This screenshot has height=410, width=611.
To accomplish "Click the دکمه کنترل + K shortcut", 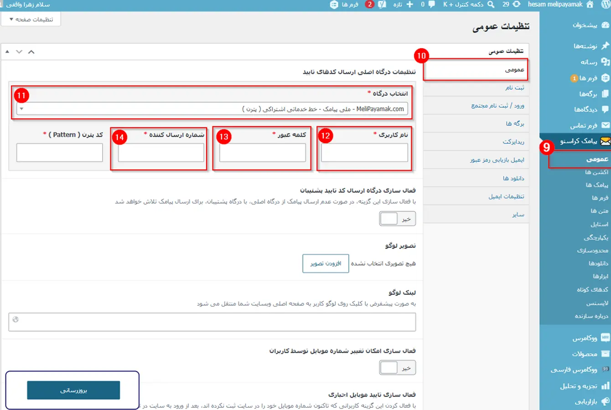I will (x=463, y=5).
